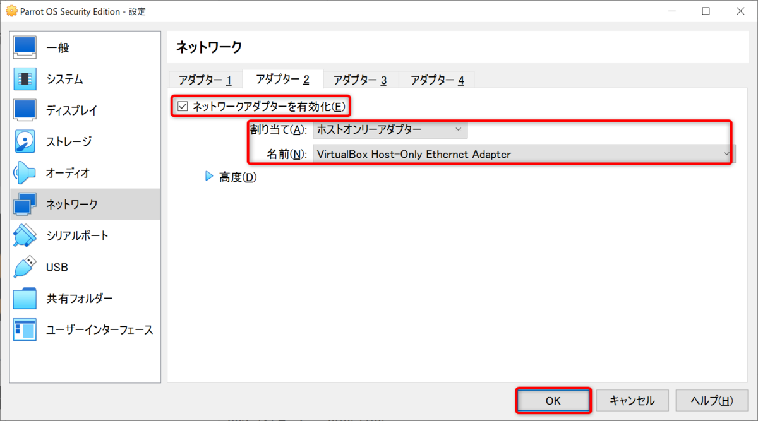Screen dimensions: 758x421
Task: Click the 割り当て(A) label
Action: 279,130
